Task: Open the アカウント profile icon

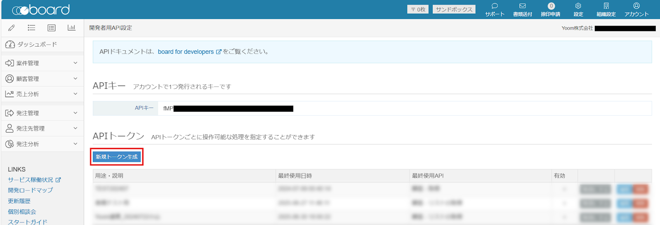Action: [636, 6]
